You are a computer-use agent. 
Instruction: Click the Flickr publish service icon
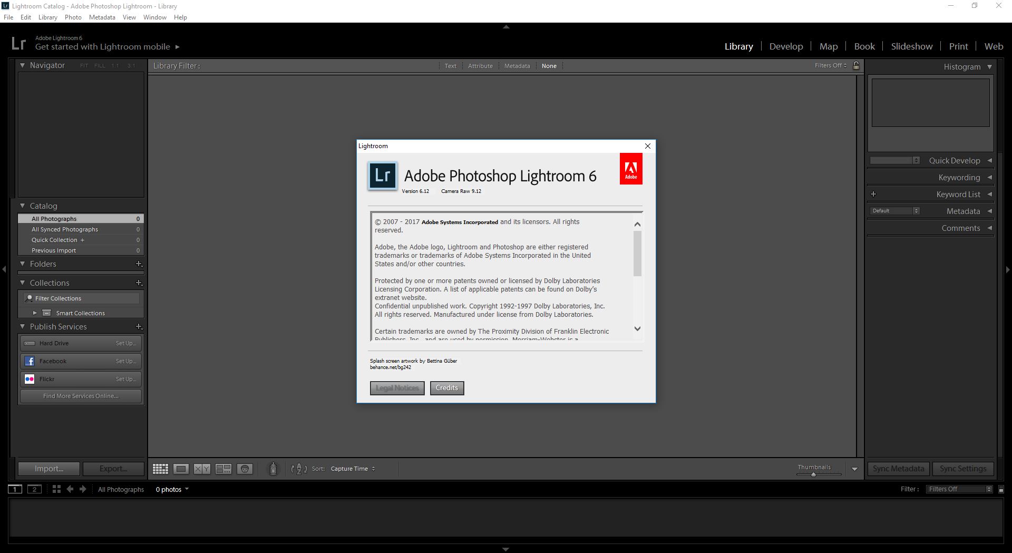pos(30,379)
